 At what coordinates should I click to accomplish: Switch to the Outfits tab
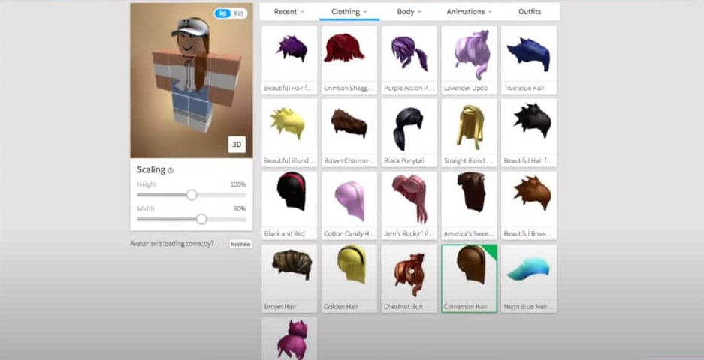(530, 12)
